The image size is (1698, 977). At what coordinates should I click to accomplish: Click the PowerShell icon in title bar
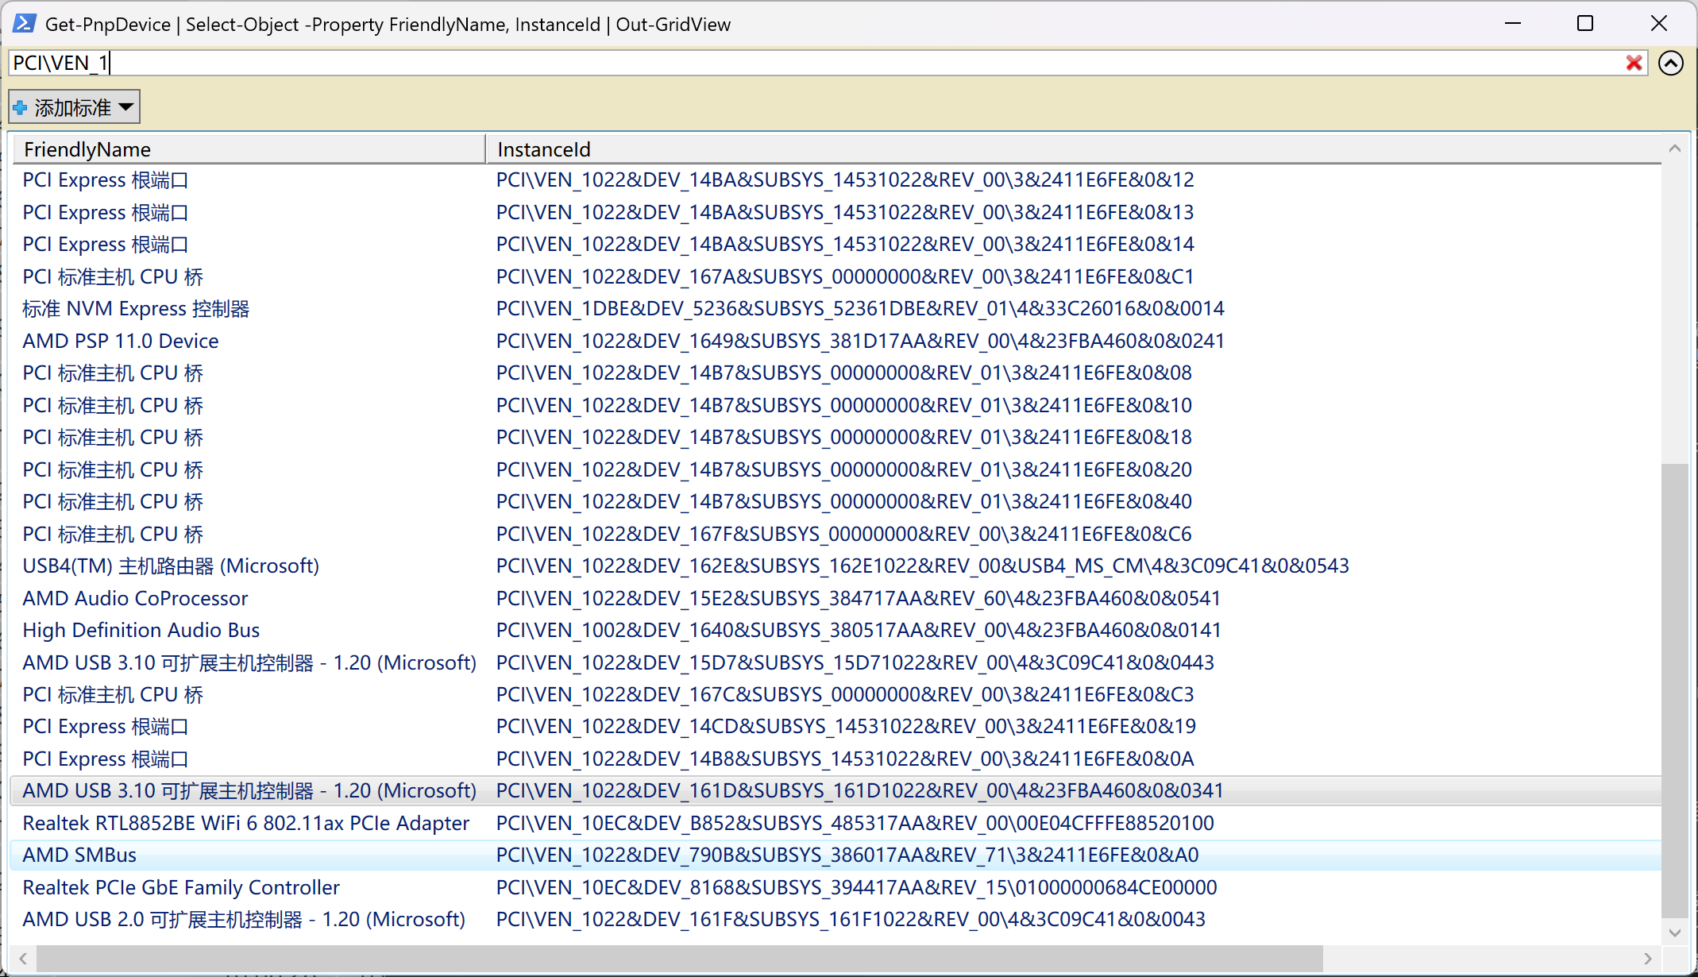click(x=24, y=24)
